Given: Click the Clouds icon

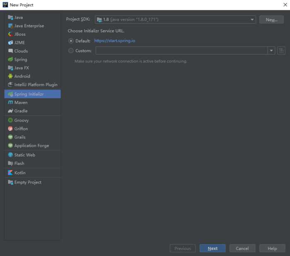Looking at the screenshot, I should 10,51.
